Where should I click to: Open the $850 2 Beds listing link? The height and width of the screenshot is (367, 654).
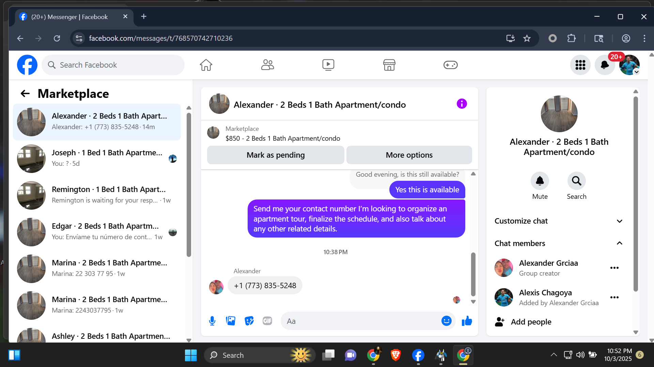(283, 138)
